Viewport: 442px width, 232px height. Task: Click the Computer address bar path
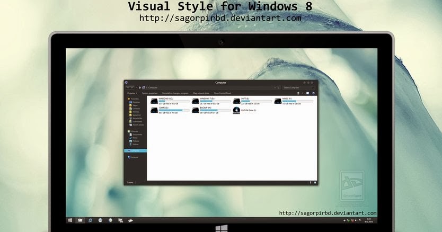pos(153,88)
